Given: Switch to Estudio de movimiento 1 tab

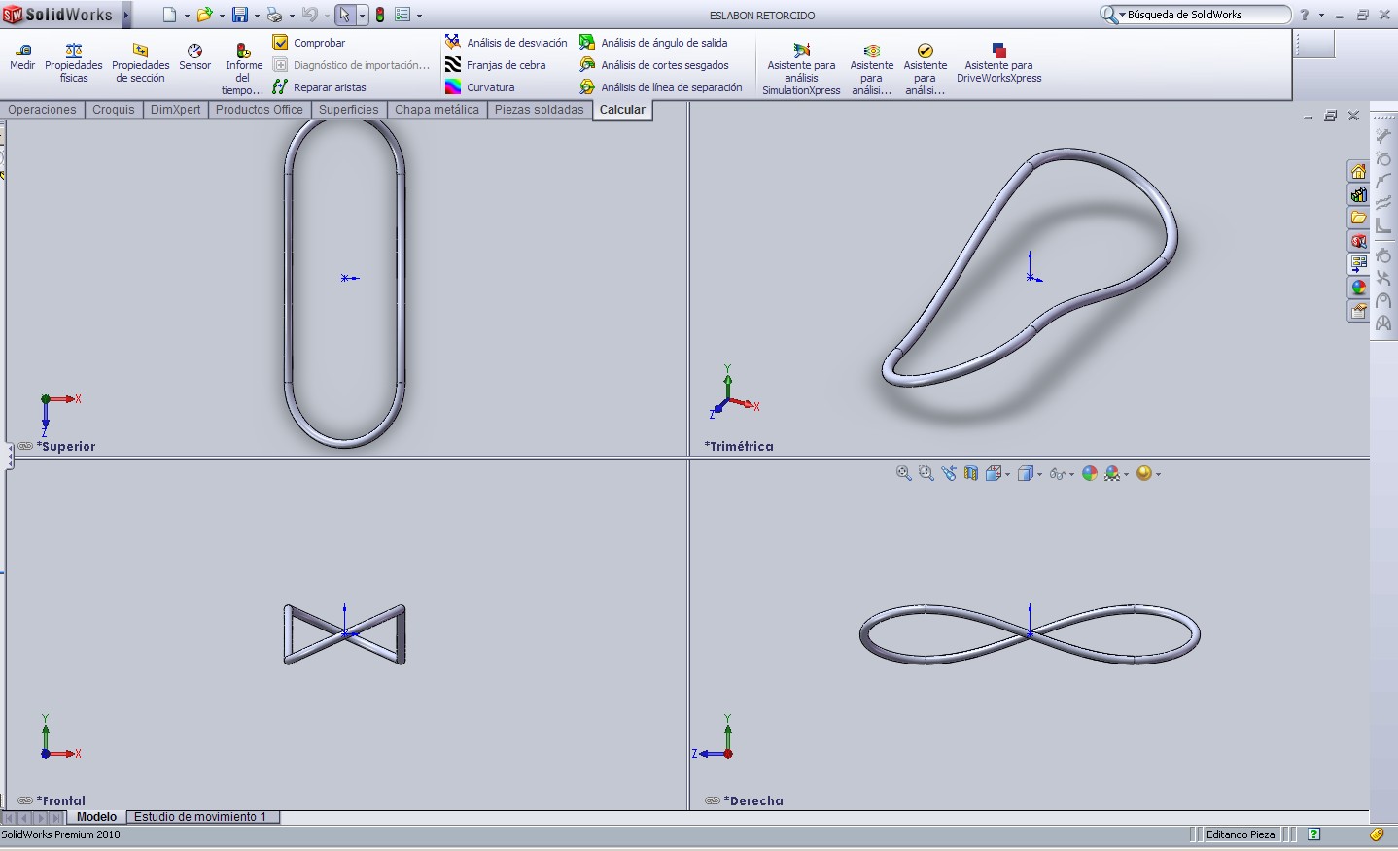Looking at the screenshot, I should coord(200,817).
